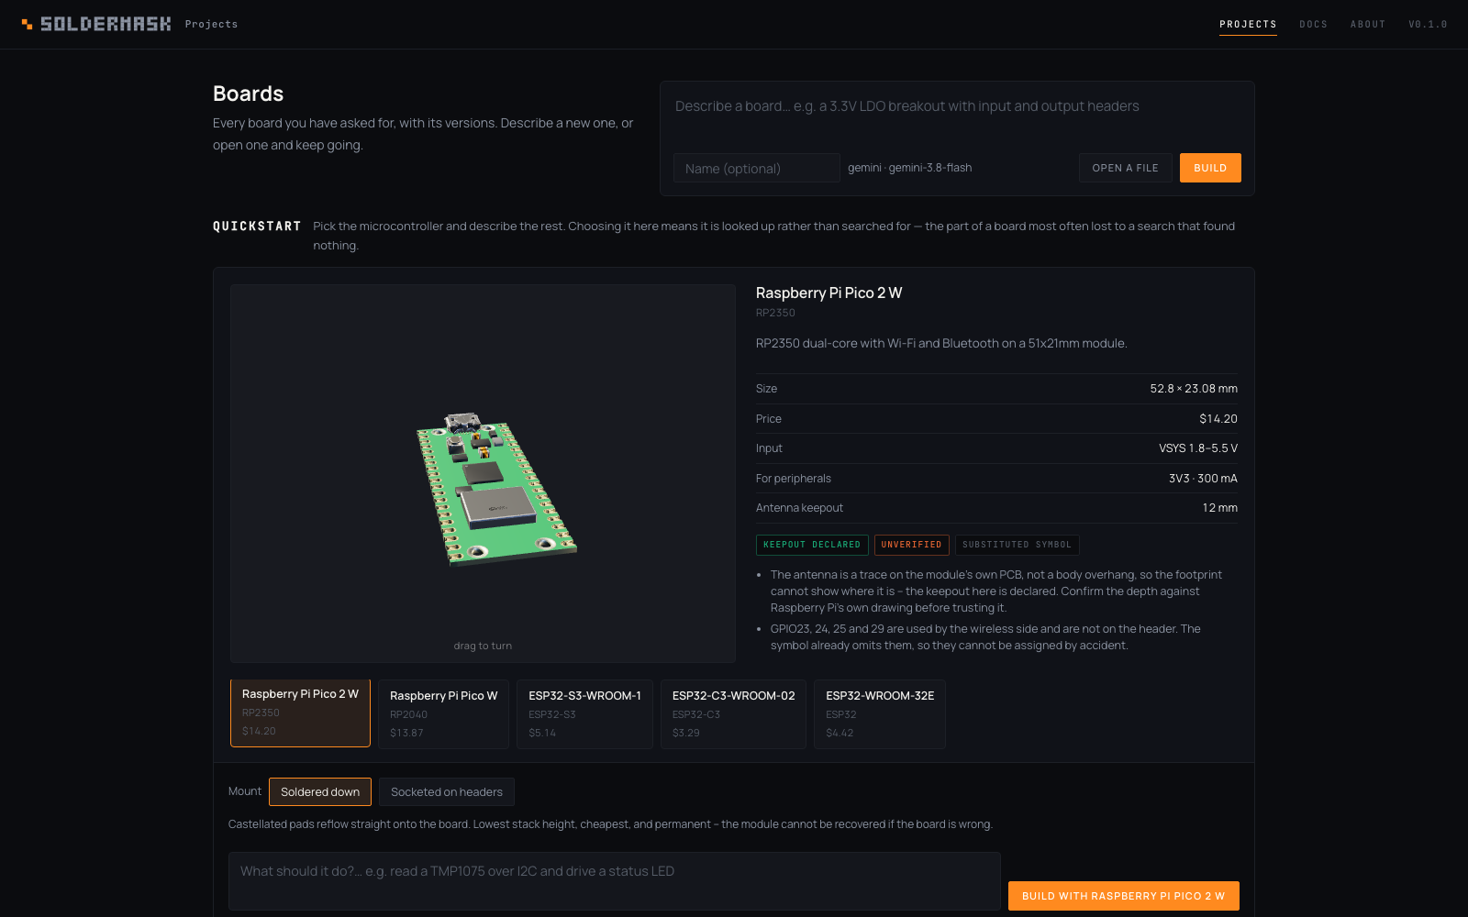Click the QUICKSTART section label
Viewport: 1468px width, 917px height.
pyautogui.click(x=257, y=226)
